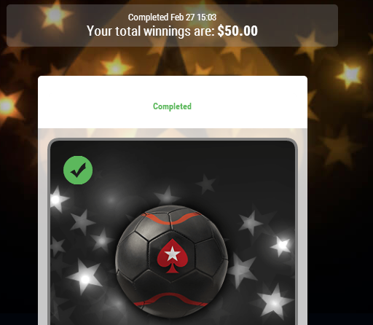Click the green checkmark completed badge
The height and width of the screenshot is (325, 373).
point(78,170)
